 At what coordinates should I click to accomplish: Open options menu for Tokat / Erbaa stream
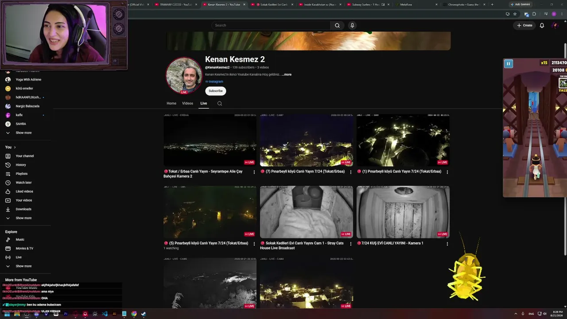point(254,172)
